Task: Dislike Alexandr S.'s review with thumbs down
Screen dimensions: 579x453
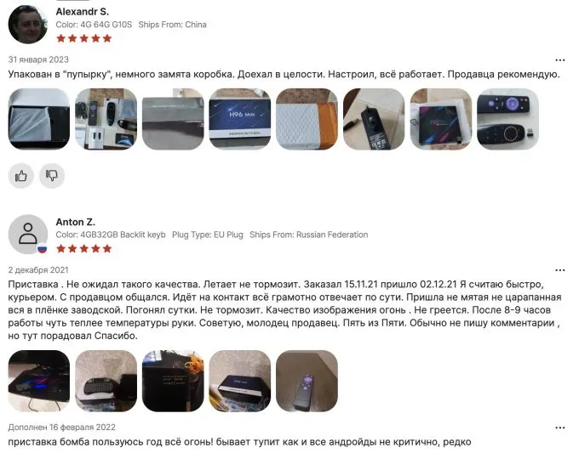Action: (x=52, y=176)
